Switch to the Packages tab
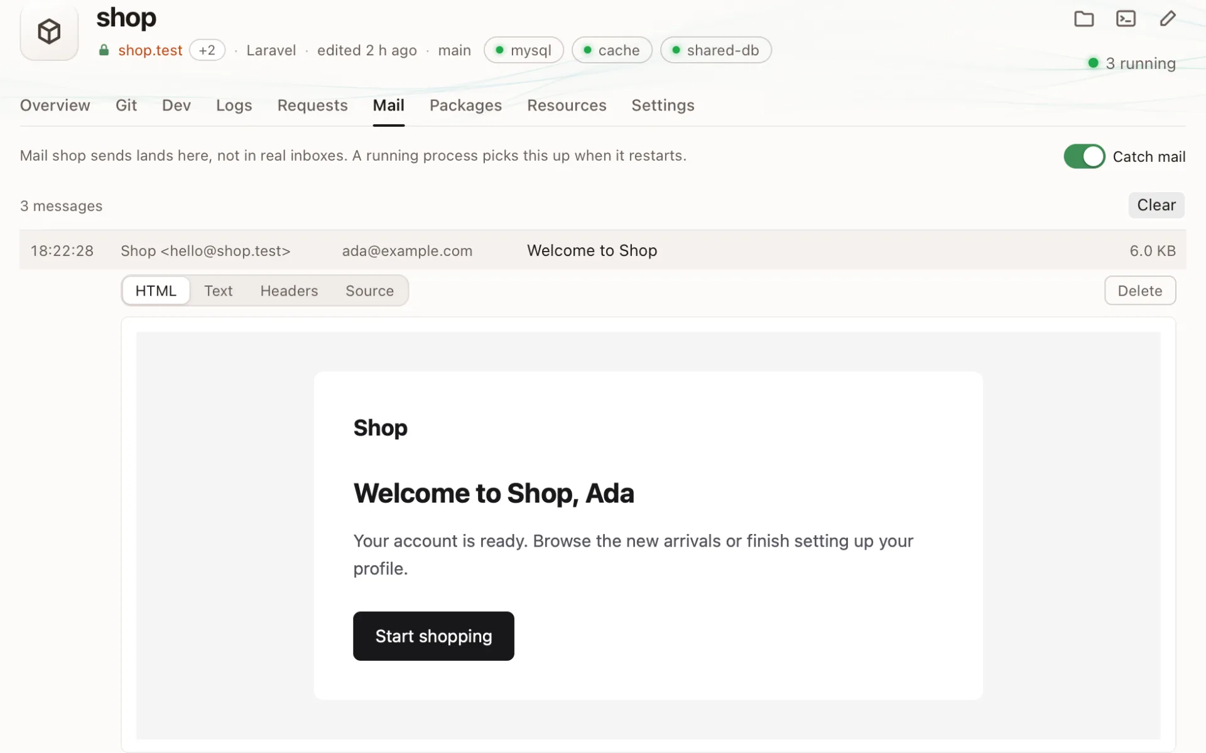Viewport: 1206px width, 753px height. (465, 105)
